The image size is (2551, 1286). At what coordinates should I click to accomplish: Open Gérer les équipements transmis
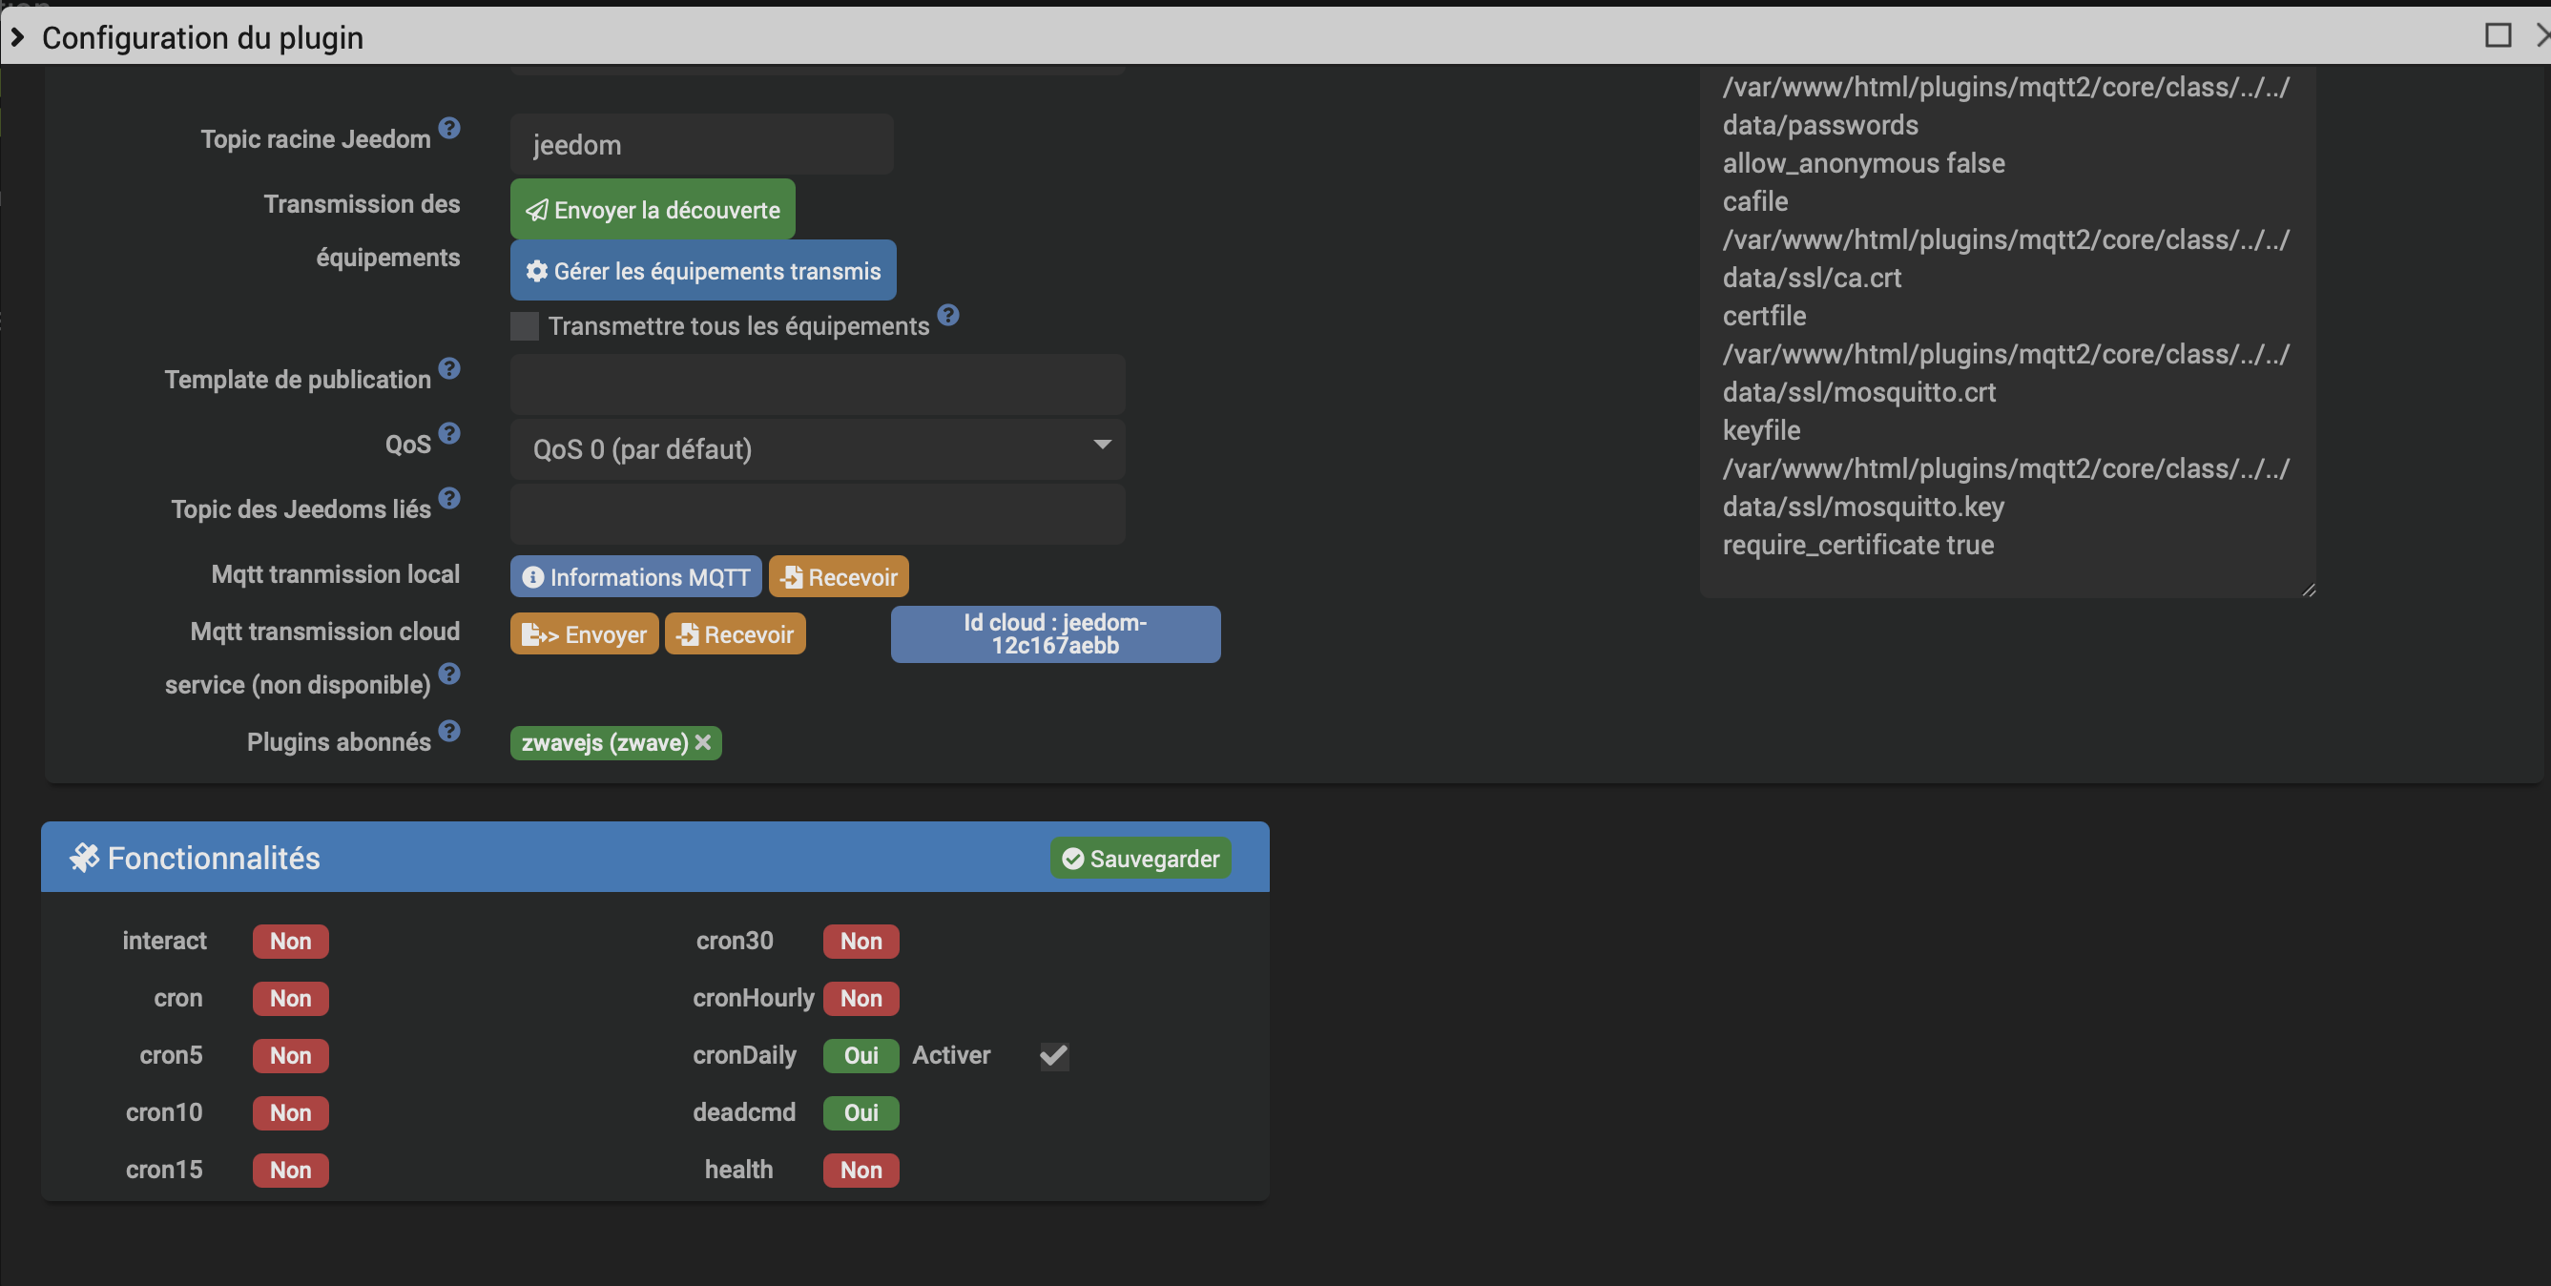click(702, 270)
